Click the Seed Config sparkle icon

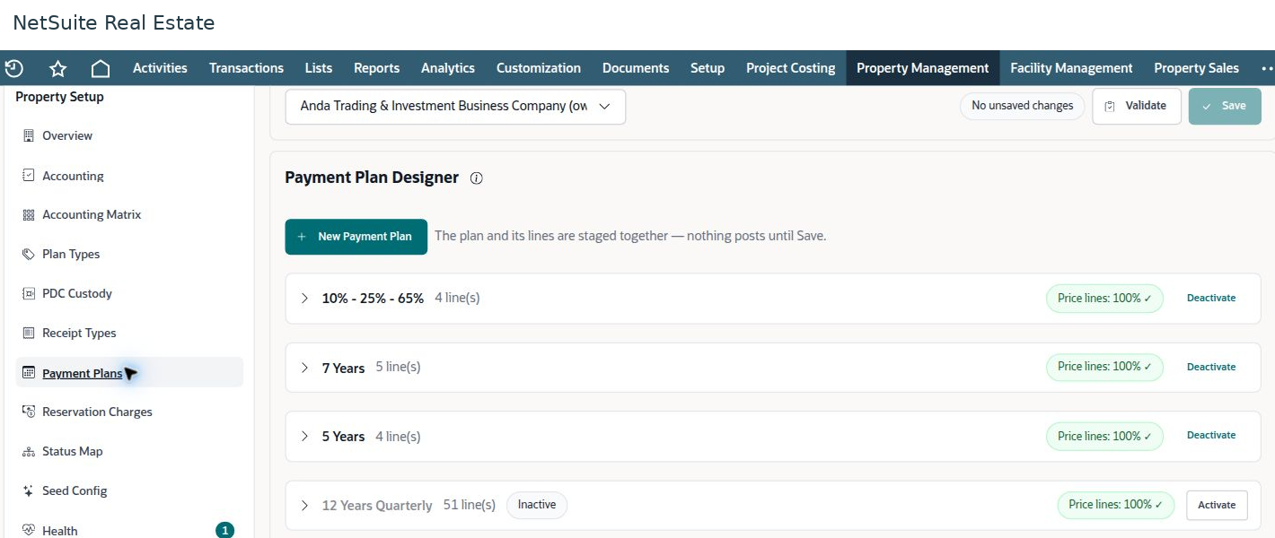click(28, 491)
